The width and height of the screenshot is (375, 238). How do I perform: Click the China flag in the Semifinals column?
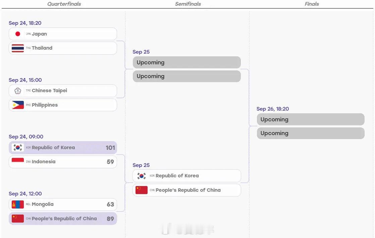[142, 190]
